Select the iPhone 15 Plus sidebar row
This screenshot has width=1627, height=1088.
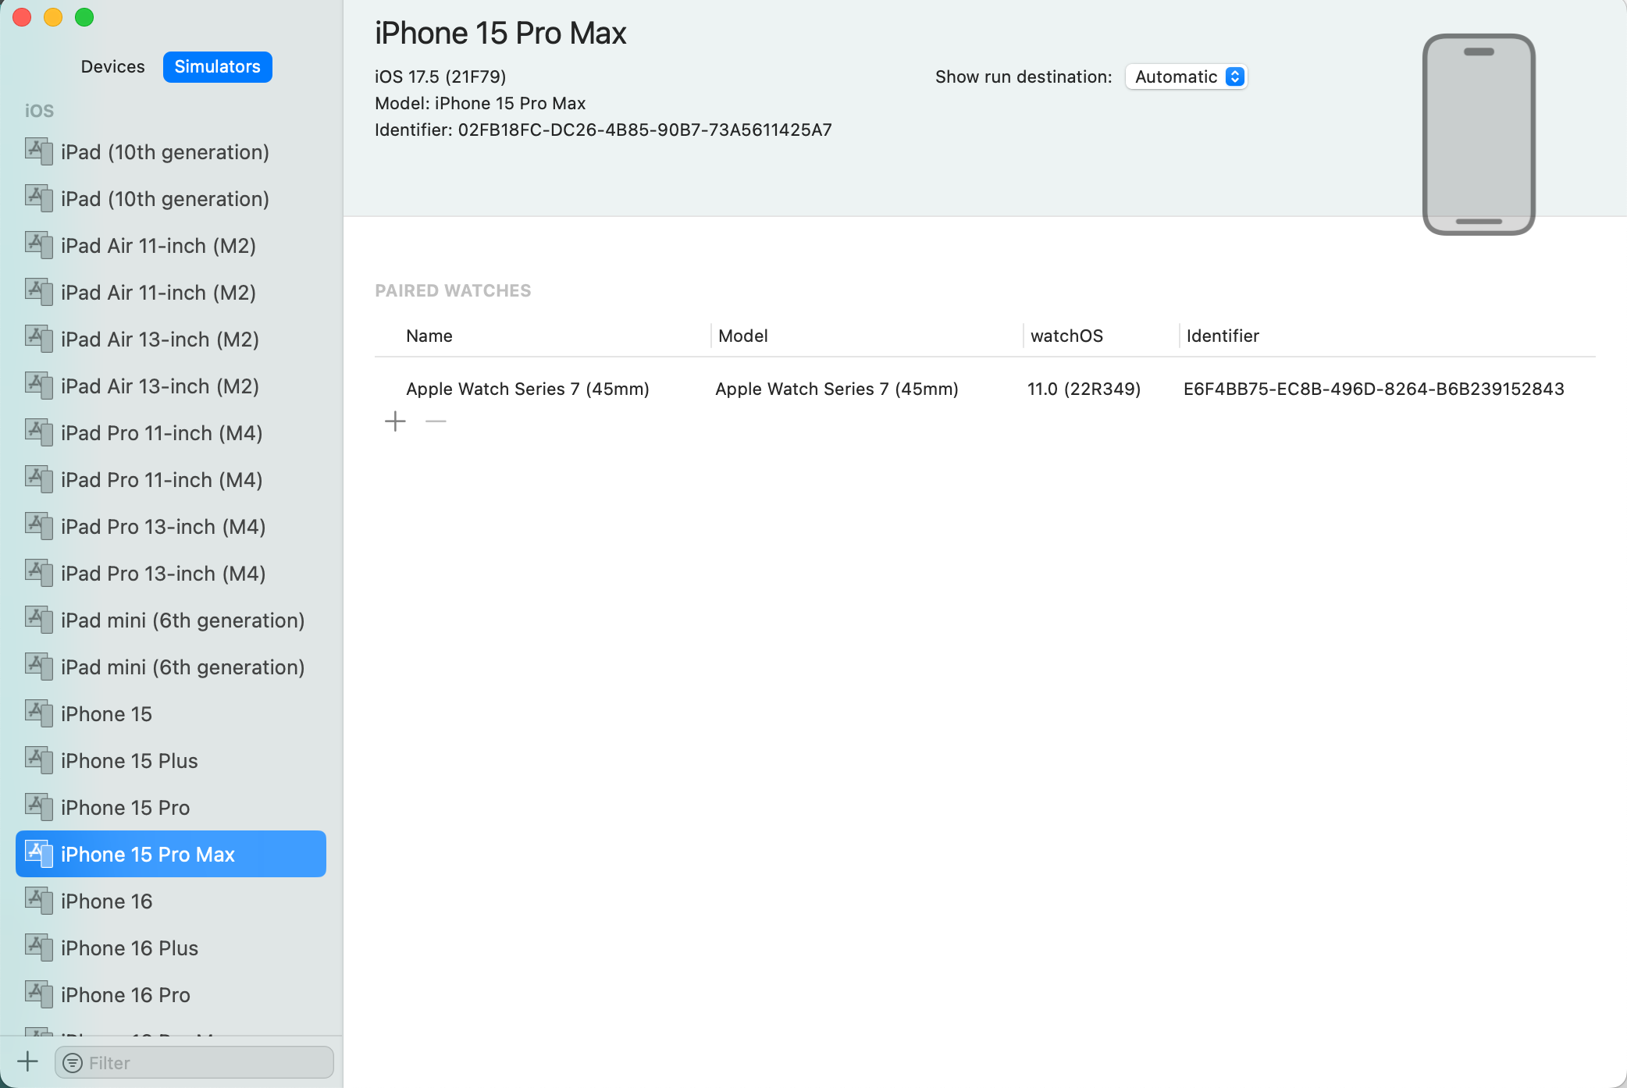(171, 760)
